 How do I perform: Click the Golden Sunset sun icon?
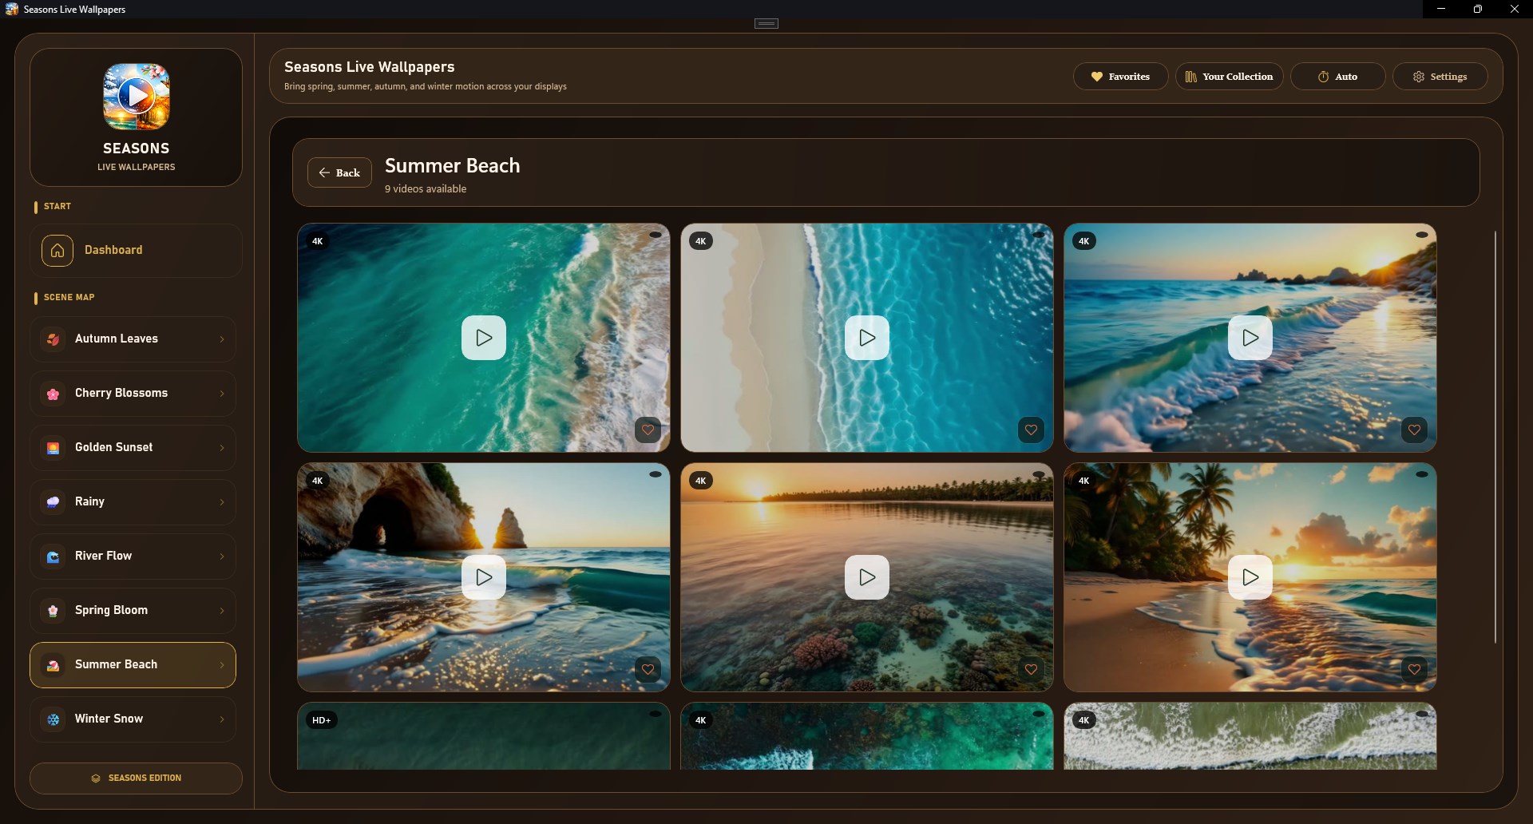[53, 448]
